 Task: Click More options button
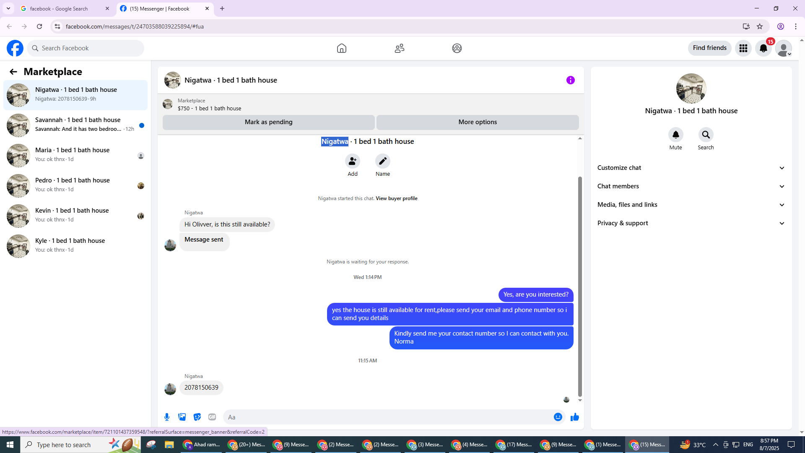(478, 122)
